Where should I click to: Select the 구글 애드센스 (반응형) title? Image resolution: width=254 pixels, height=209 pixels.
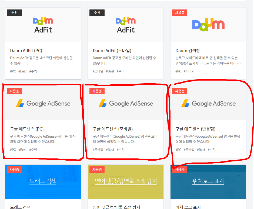(195, 129)
